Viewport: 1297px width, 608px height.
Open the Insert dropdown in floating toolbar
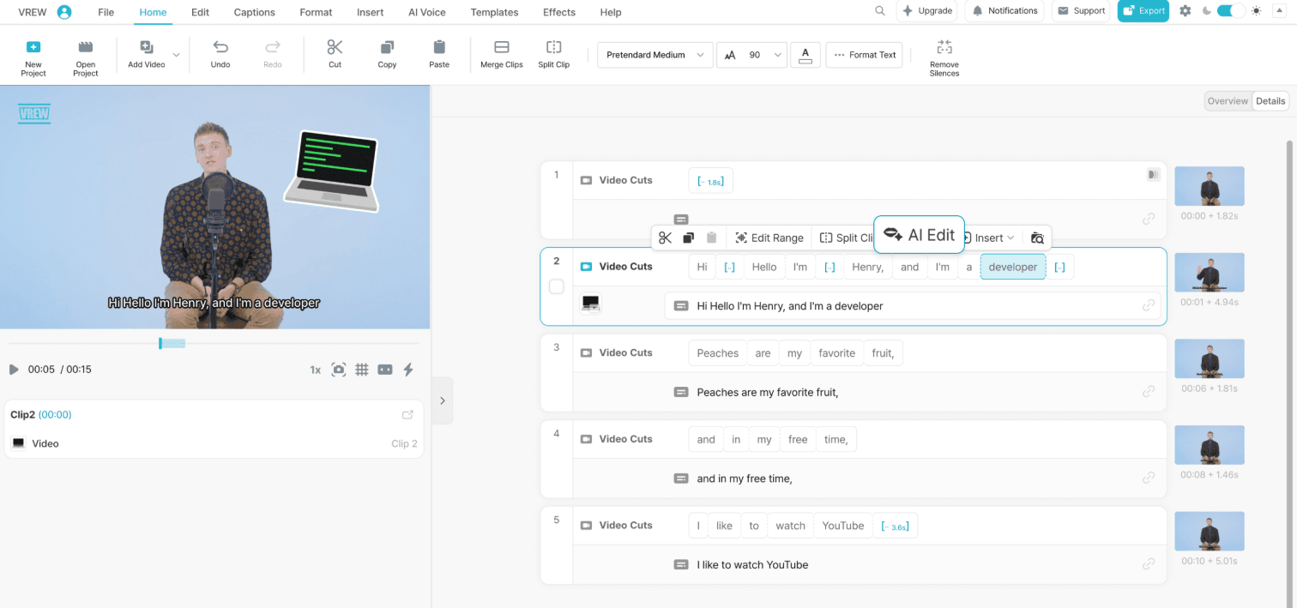tap(991, 238)
